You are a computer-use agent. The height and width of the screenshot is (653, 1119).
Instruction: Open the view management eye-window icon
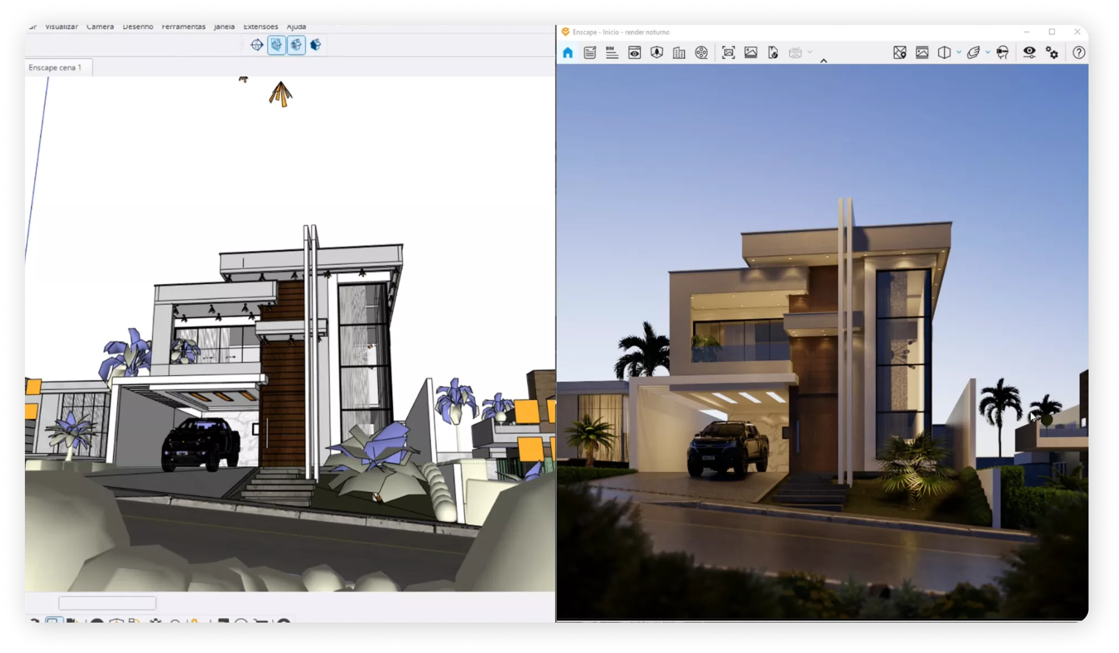pyautogui.click(x=634, y=53)
